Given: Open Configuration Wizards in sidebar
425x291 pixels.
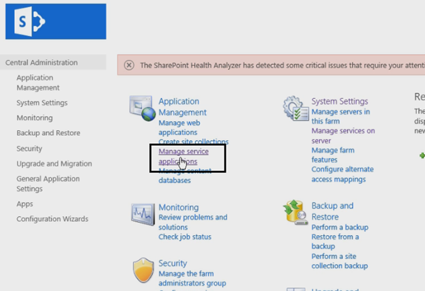Looking at the screenshot, I should coord(53,219).
